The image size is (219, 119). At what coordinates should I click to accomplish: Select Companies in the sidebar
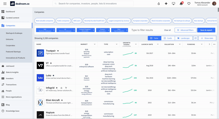pos(16,25)
